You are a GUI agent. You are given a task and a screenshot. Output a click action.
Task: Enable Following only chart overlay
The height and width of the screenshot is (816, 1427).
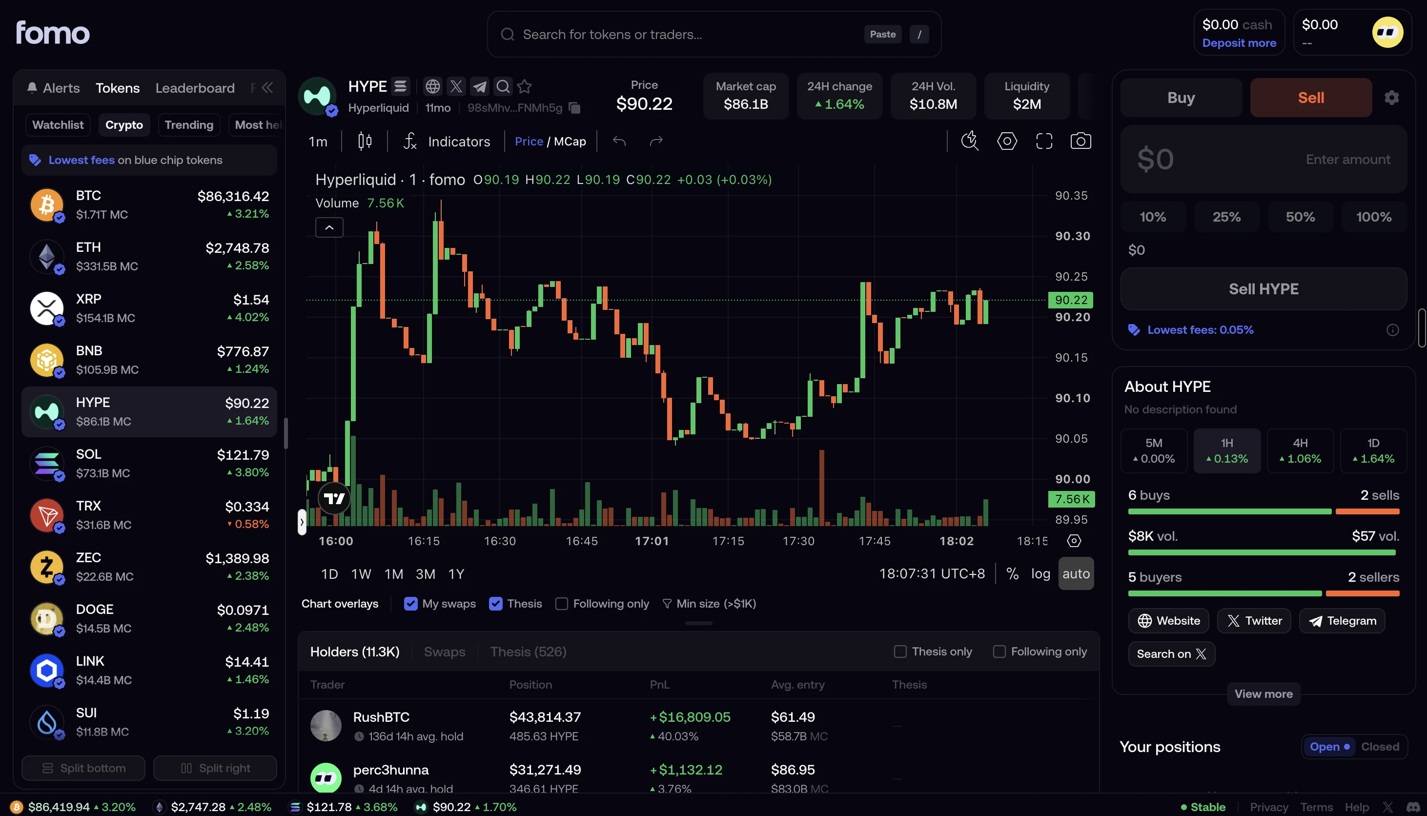point(561,604)
